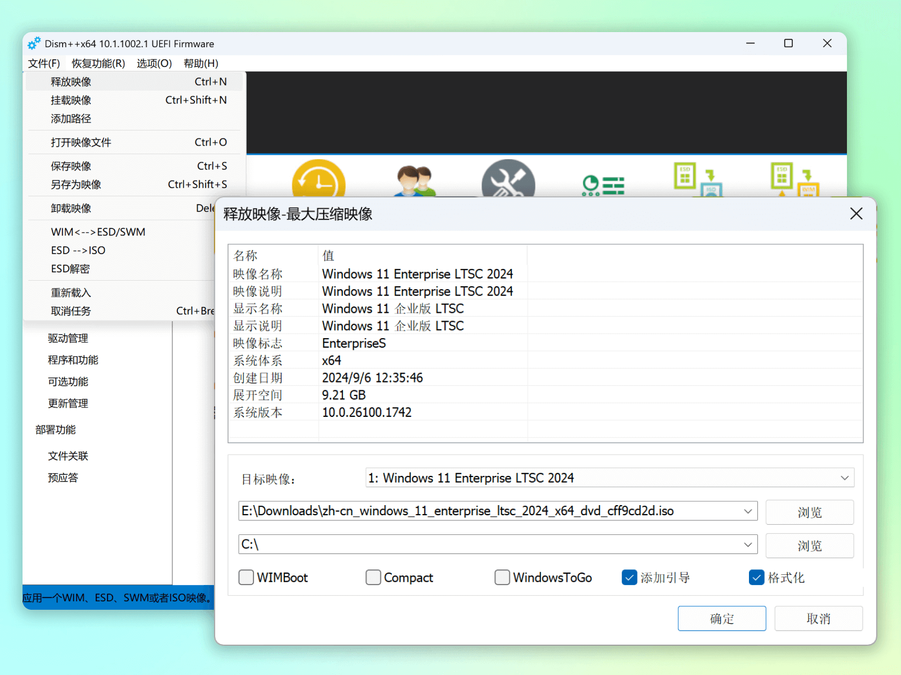The image size is (901, 675).
Task: Expand the 目标映像 dropdown
Action: [844, 478]
